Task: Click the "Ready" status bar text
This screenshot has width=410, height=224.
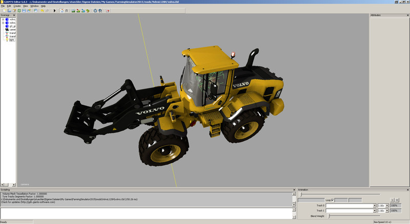Action: (4, 222)
